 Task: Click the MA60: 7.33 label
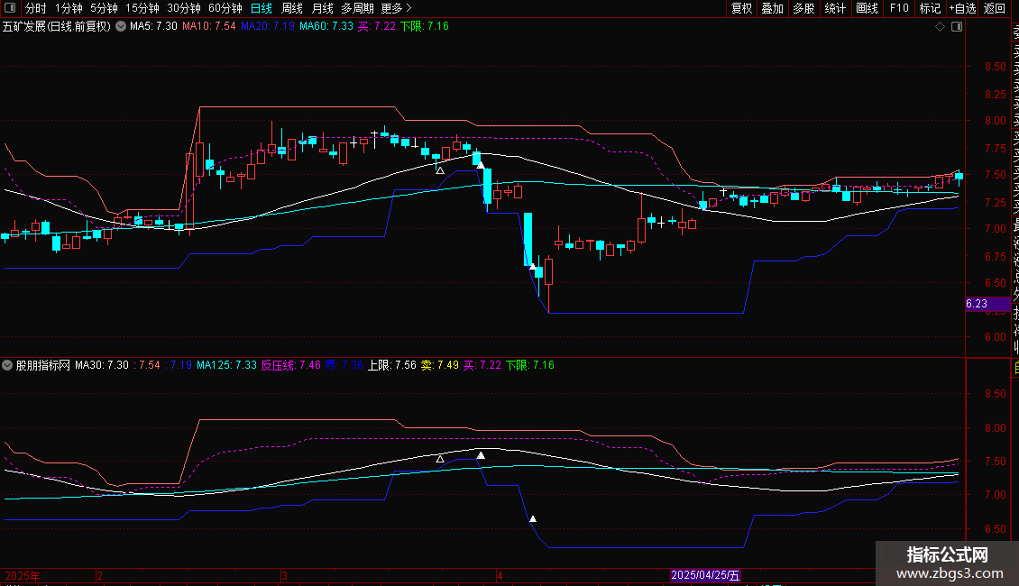click(326, 27)
